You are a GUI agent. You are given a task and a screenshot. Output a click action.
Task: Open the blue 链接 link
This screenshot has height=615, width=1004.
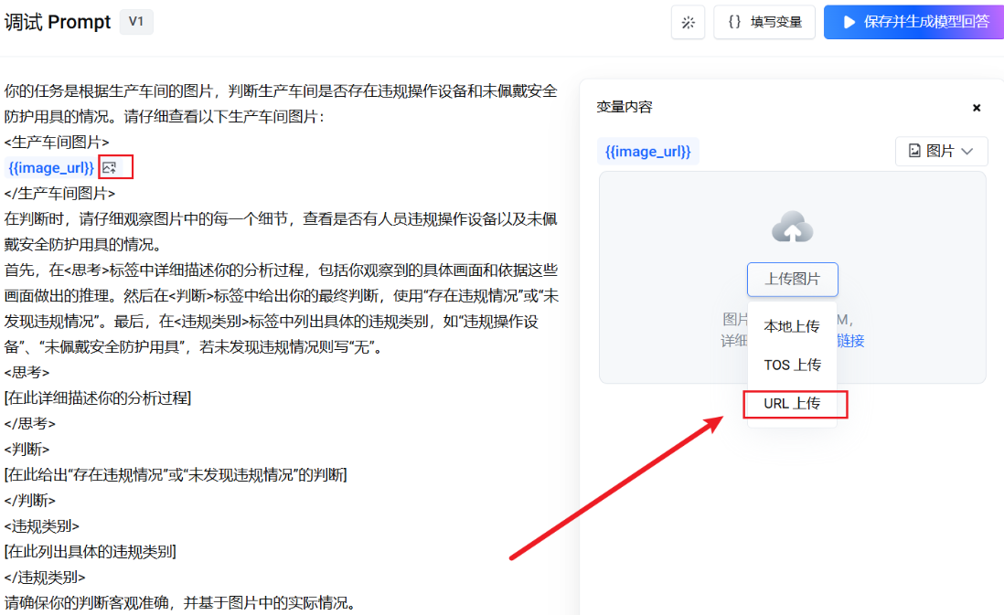tap(851, 341)
